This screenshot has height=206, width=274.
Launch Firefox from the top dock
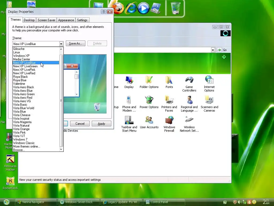pos(117,8)
